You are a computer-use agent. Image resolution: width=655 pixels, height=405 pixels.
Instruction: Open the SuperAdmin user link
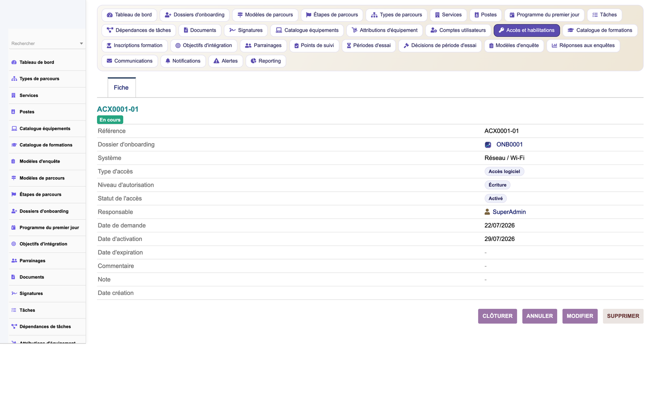tap(509, 212)
